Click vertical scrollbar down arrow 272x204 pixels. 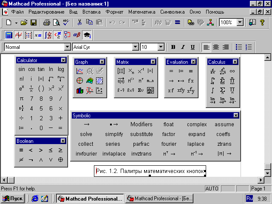tap(267, 173)
